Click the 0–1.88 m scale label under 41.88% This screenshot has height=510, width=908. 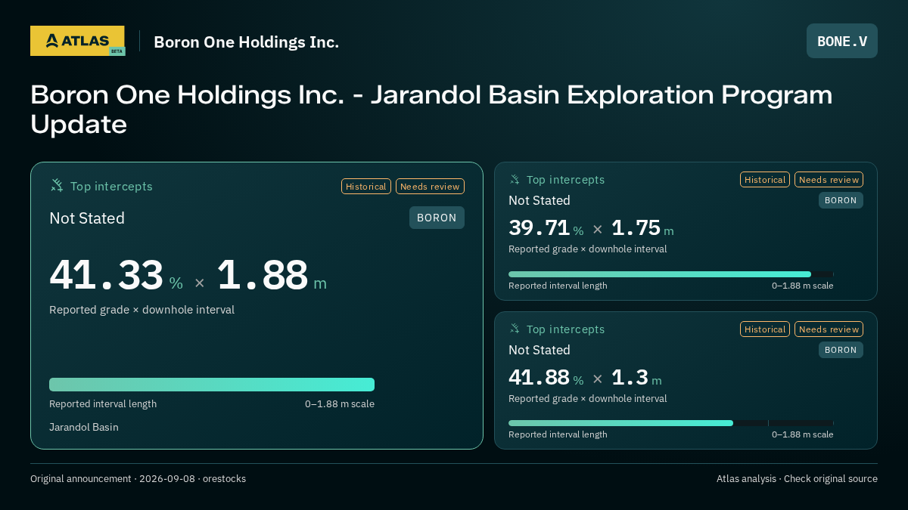point(803,434)
